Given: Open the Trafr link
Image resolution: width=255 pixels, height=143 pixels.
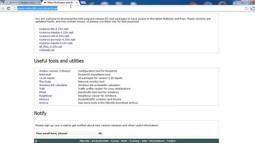Looking at the screenshot, I should pos(42,89).
